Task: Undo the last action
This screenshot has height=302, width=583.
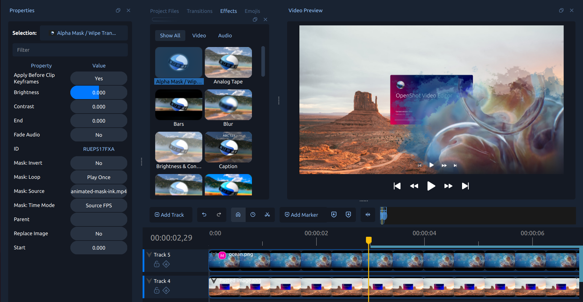Action: 204,215
